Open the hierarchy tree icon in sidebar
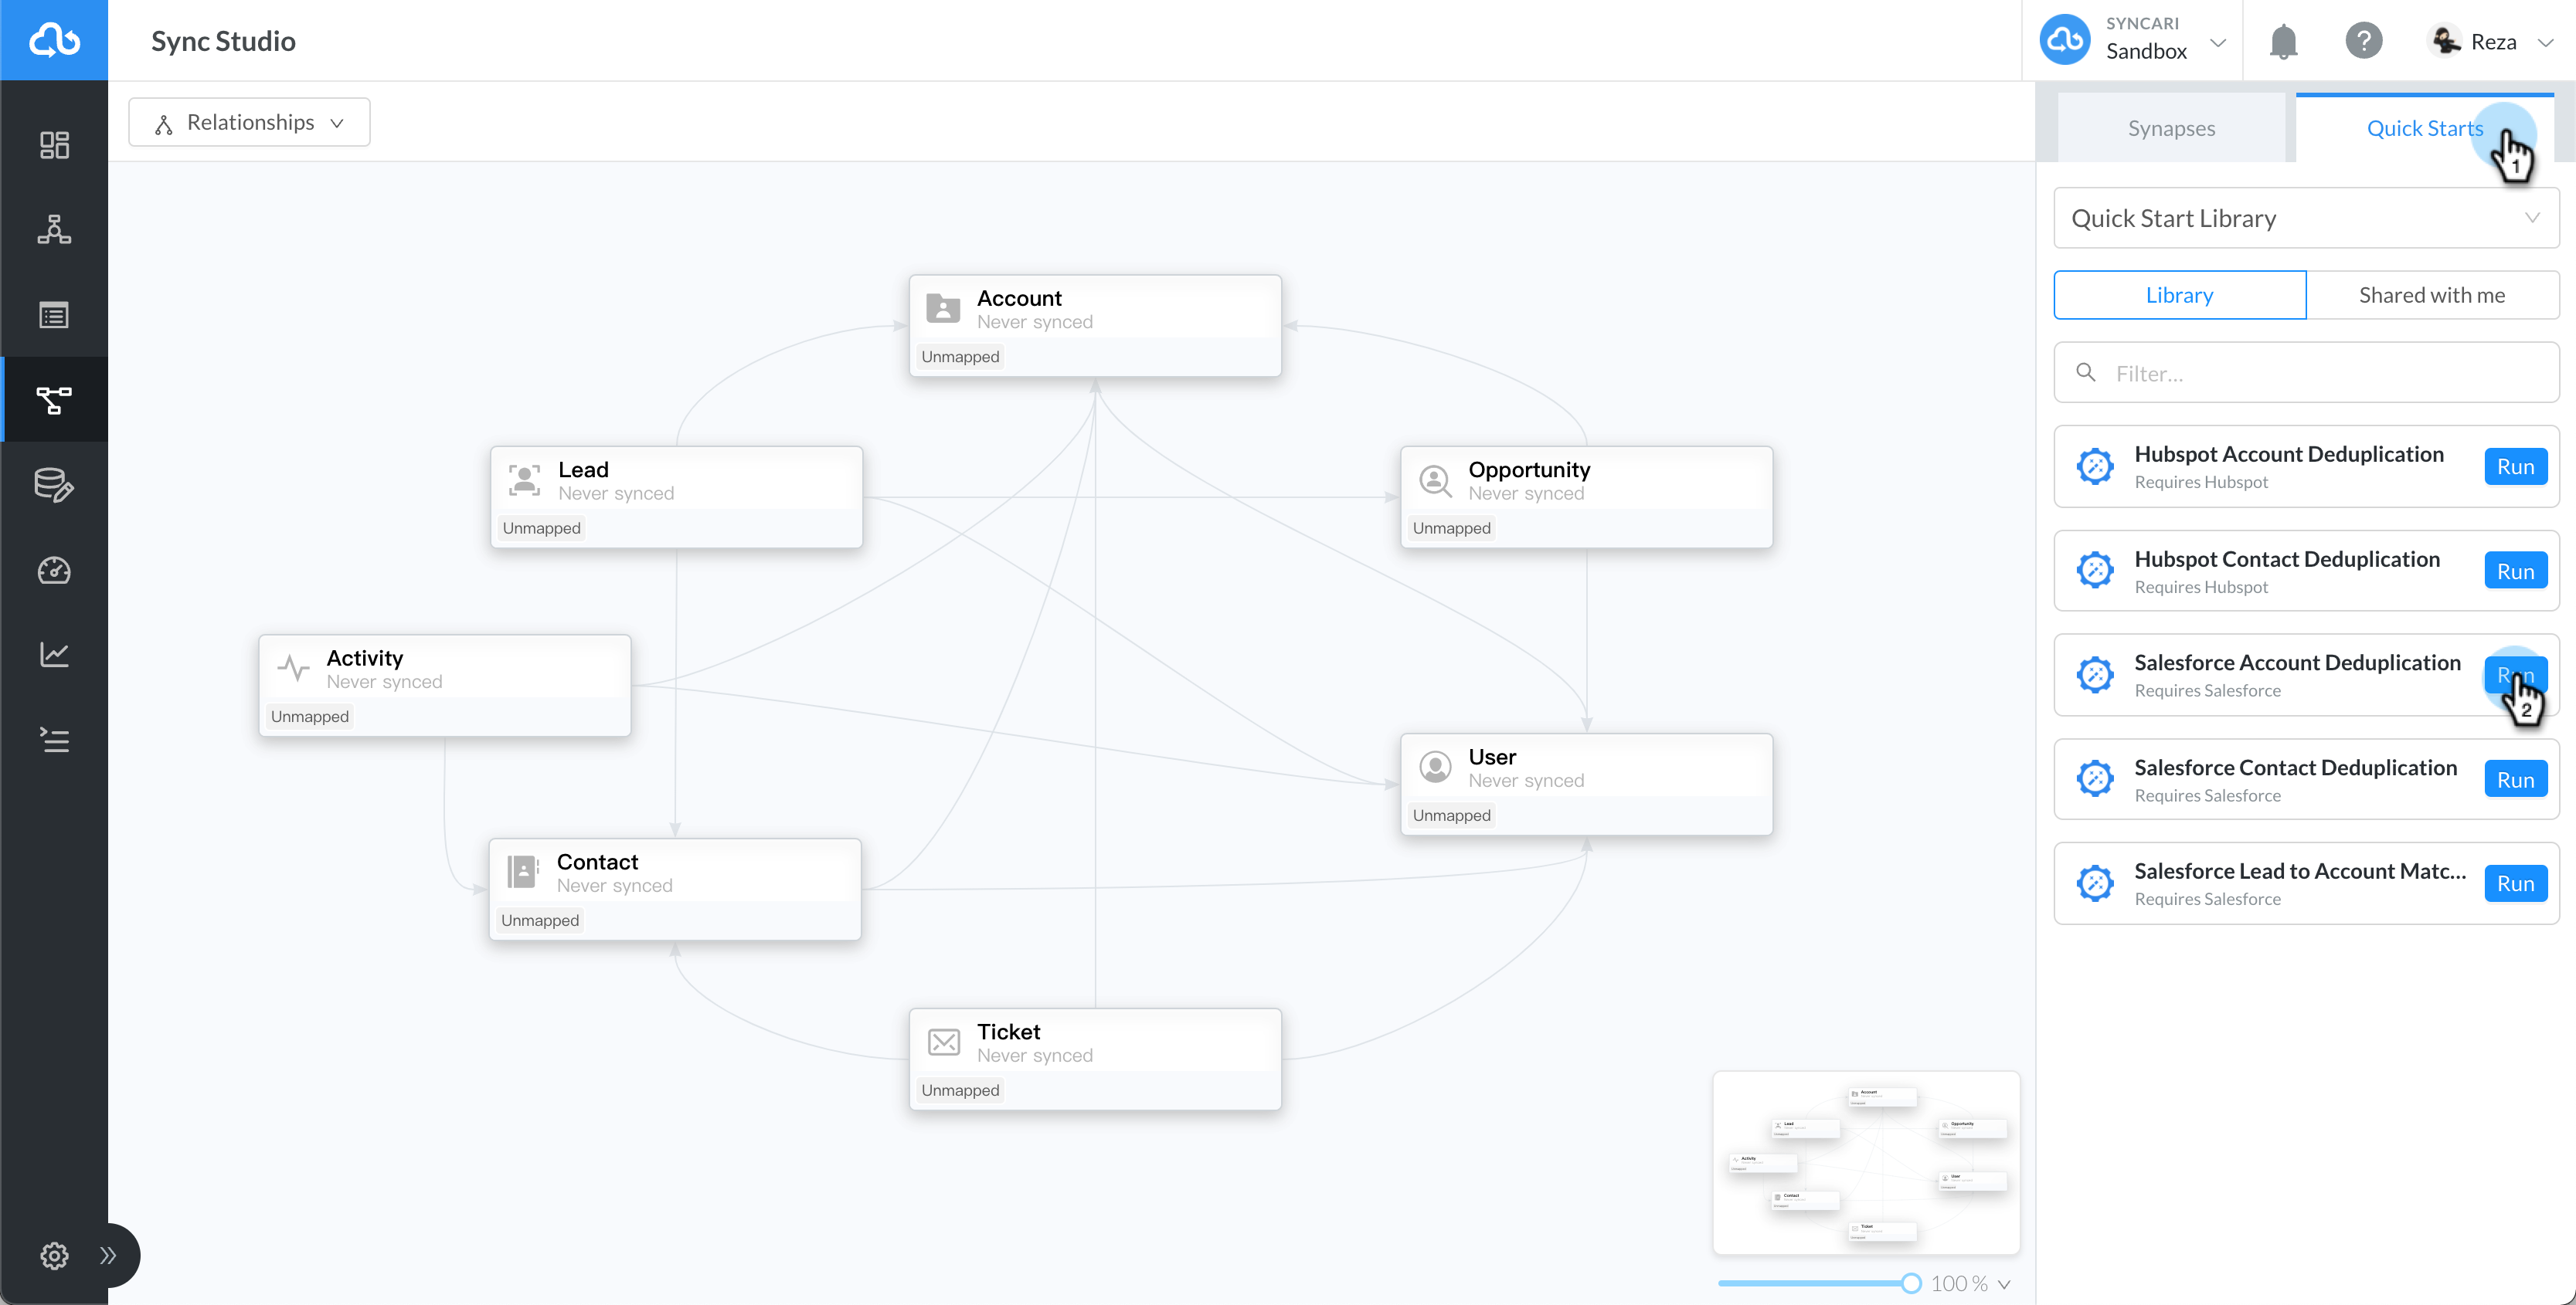Viewport: 2576px width, 1305px height. (54, 230)
